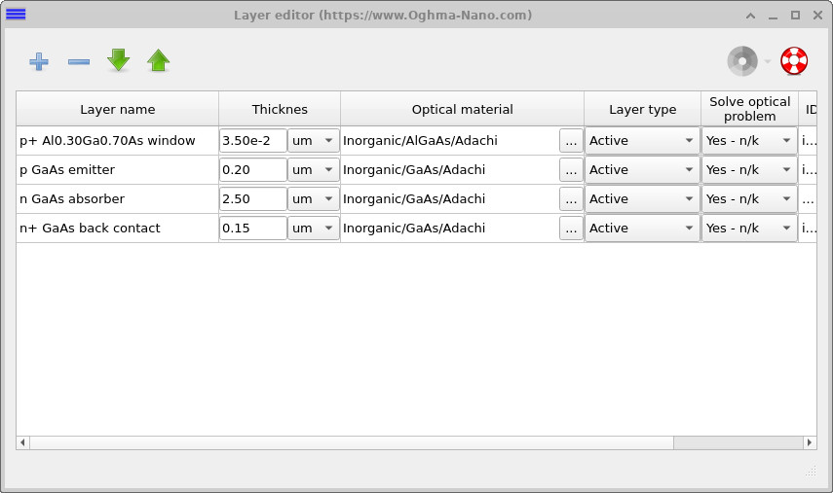Click the Solve optical problem column header
833x493 pixels.
tap(749, 109)
